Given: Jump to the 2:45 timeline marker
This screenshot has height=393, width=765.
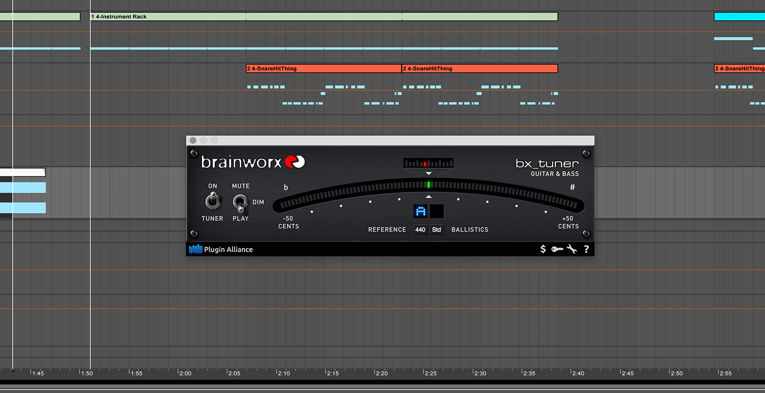Looking at the screenshot, I should [x=627, y=374].
